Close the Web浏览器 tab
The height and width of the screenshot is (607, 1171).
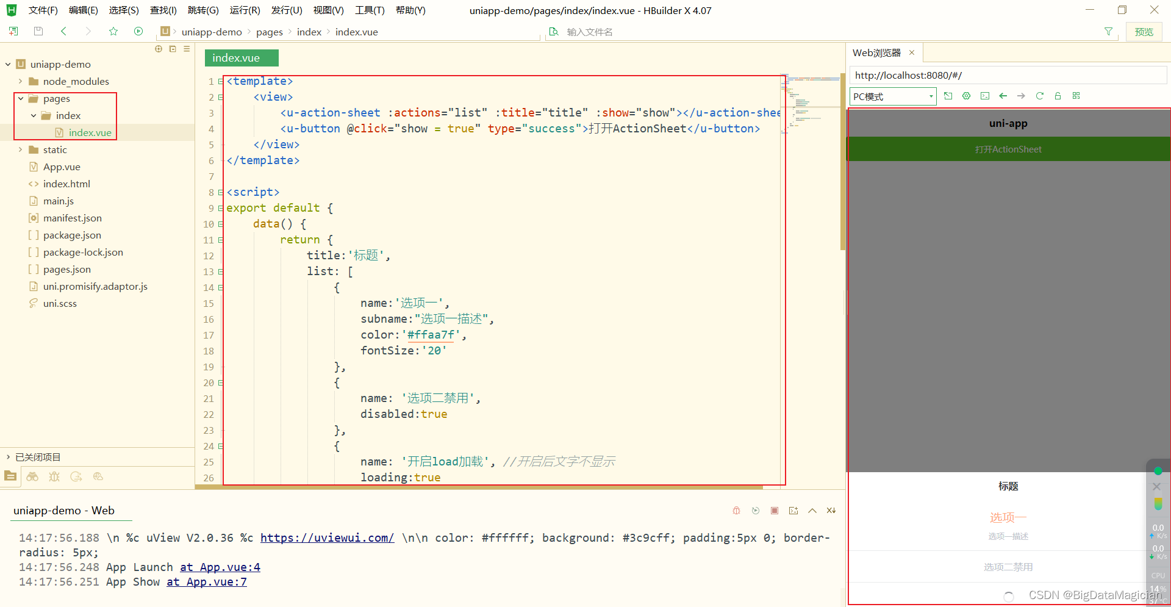pyautogui.click(x=912, y=52)
